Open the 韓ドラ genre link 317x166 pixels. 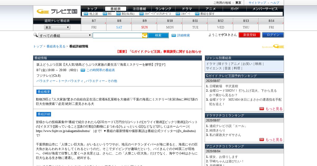[x=223, y=64]
